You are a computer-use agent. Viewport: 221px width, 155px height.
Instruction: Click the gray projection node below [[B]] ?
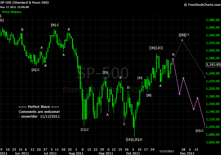[182, 40]
